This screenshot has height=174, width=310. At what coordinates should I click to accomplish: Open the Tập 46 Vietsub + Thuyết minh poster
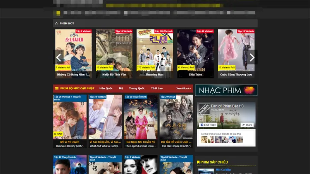(105, 165)
